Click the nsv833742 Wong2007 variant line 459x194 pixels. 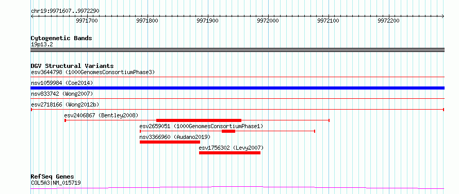point(237,98)
